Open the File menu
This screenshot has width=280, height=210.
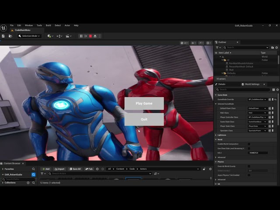[12, 25]
